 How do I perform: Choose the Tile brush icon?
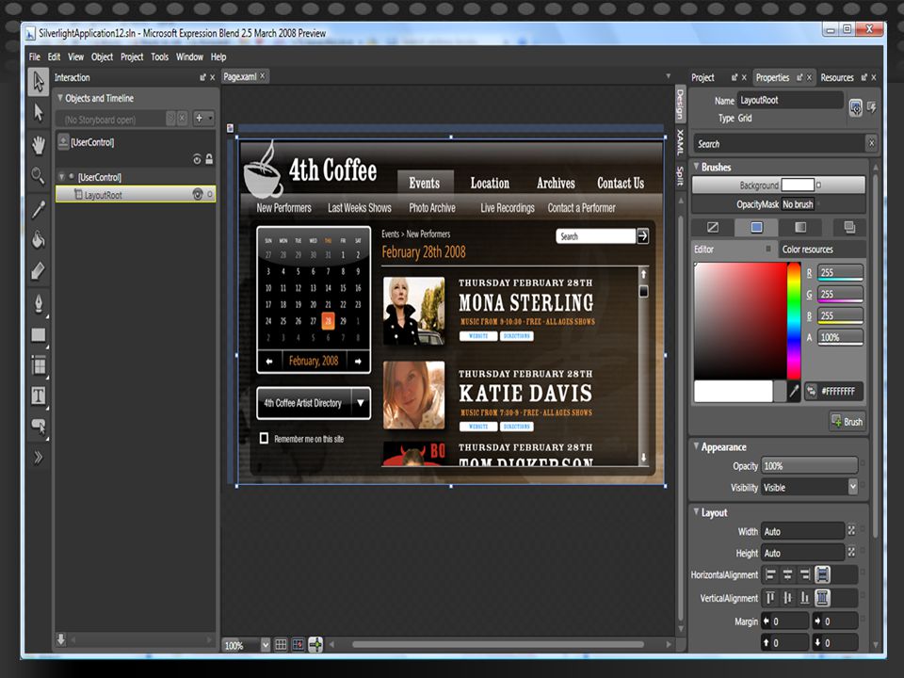click(849, 227)
